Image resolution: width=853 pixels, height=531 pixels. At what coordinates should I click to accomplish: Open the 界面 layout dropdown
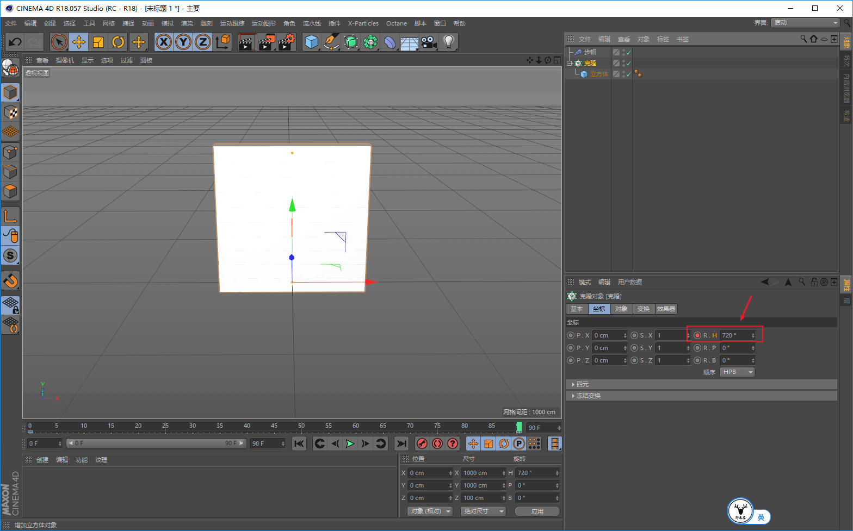[806, 23]
